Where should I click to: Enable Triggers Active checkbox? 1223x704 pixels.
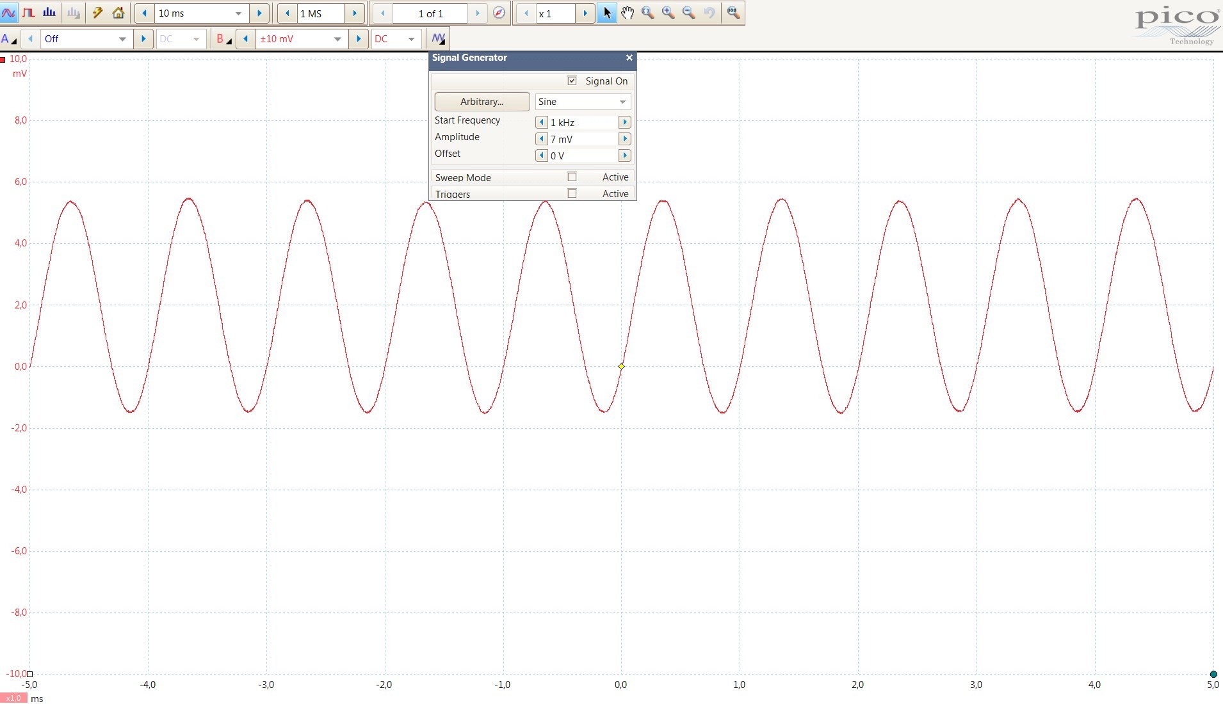572,193
